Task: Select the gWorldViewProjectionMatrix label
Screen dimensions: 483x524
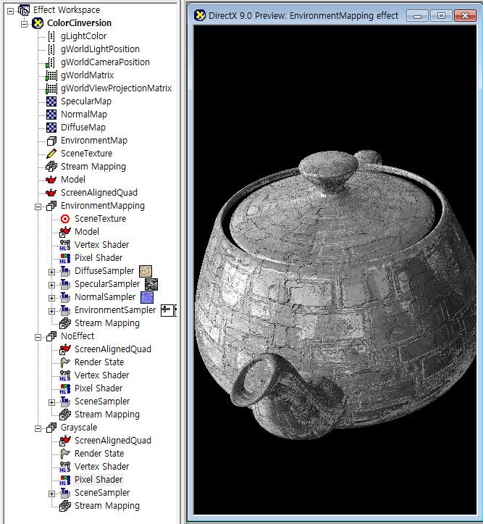Action: point(116,88)
